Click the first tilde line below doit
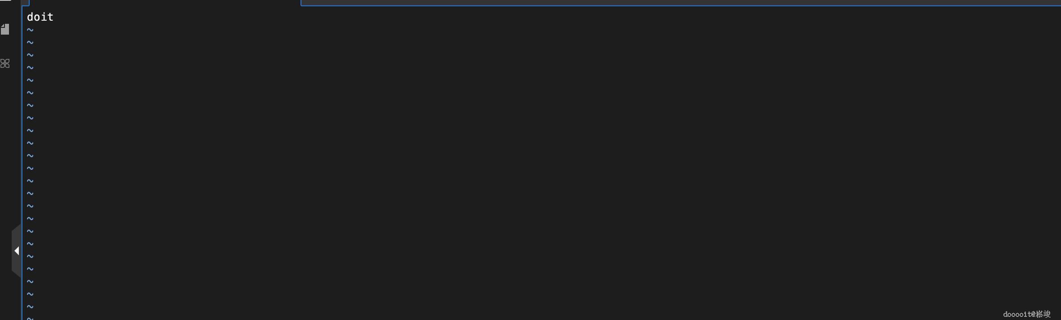The width and height of the screenshot is (1061, 320). tap(30, 30)
